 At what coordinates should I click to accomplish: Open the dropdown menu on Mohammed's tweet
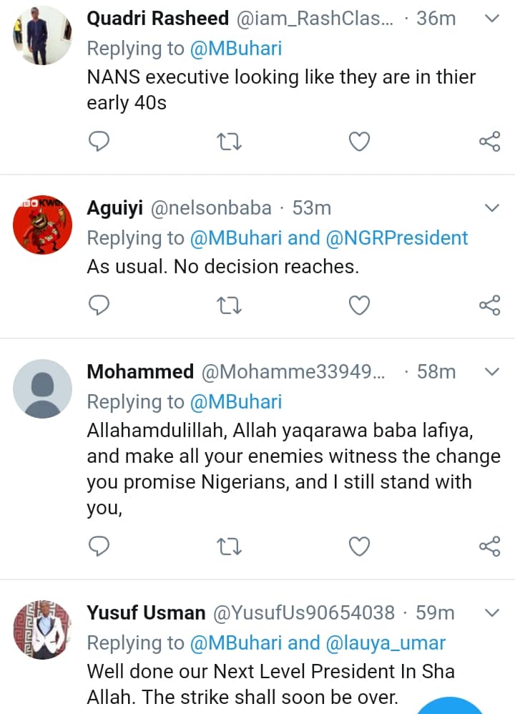[x=492, y=372]
